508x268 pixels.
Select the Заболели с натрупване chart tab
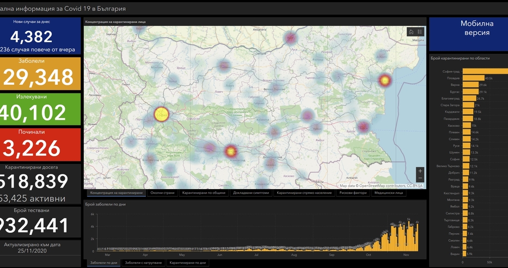(x=143, y=263)
